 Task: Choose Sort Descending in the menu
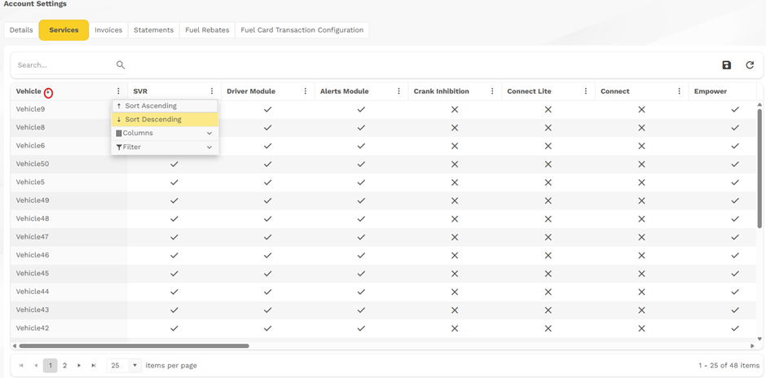click(165, 120)
